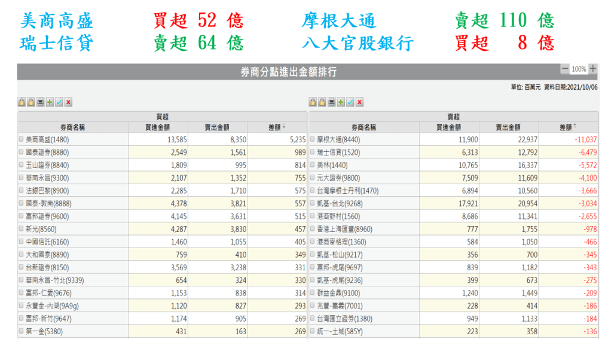The height and width of the screenshot is (345, 611).
Task: Sort right table by 差額 arrow
Action: (x=575, y=127)
